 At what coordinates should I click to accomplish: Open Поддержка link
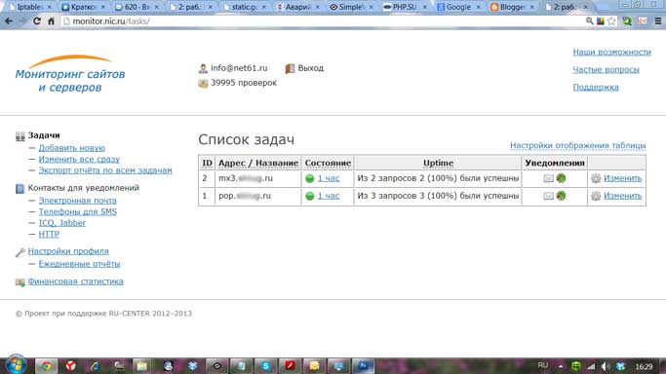click(x=596, y=88)
